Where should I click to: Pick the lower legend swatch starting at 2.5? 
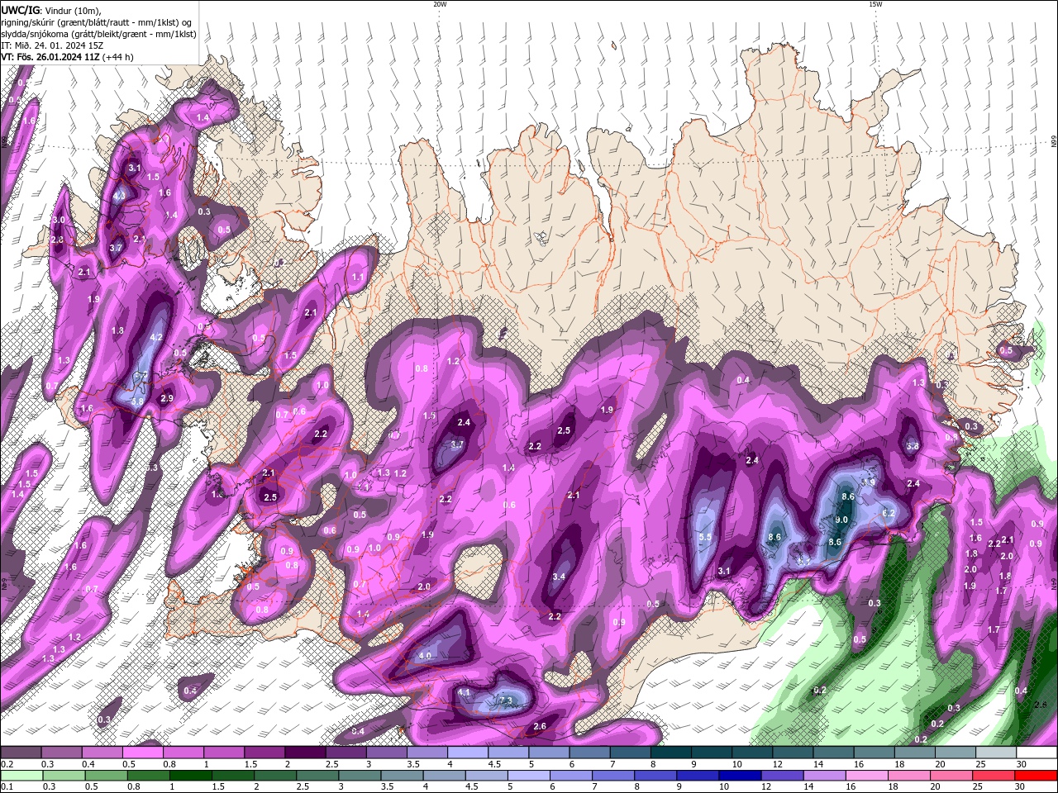coord(319,776)
